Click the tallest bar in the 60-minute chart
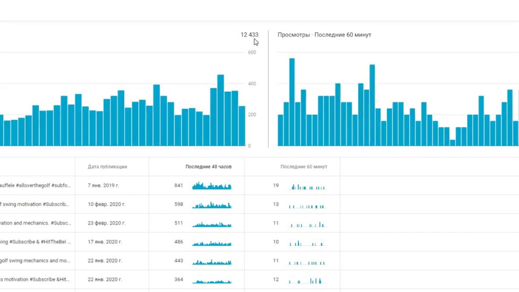 (x=292, y=102)
